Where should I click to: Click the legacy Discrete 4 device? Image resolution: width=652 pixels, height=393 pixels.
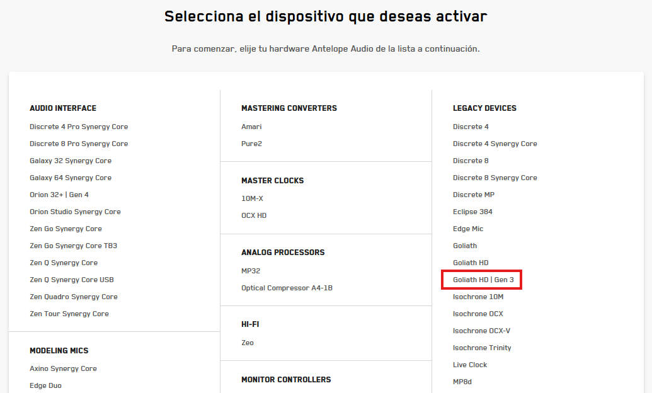pos(471,127)
